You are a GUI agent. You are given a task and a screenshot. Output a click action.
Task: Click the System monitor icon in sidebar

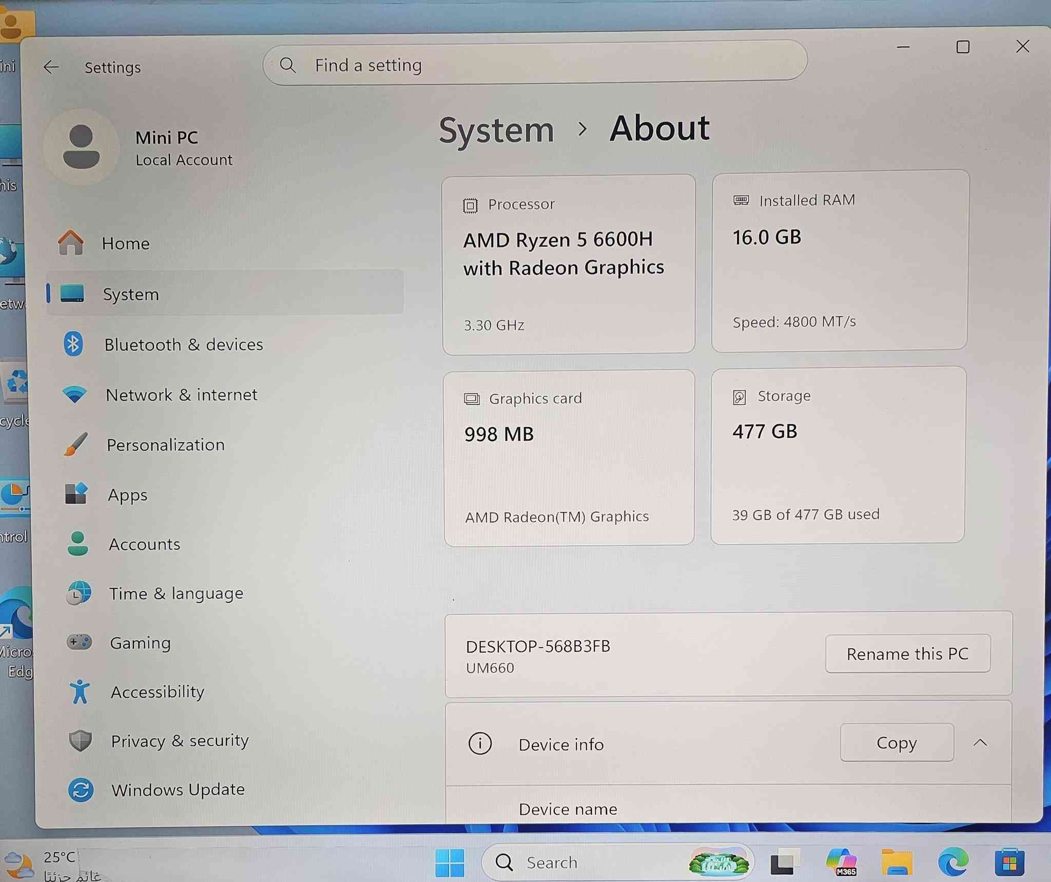72,293
